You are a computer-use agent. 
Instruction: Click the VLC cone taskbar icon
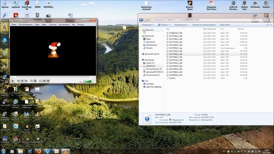point(66,151)
